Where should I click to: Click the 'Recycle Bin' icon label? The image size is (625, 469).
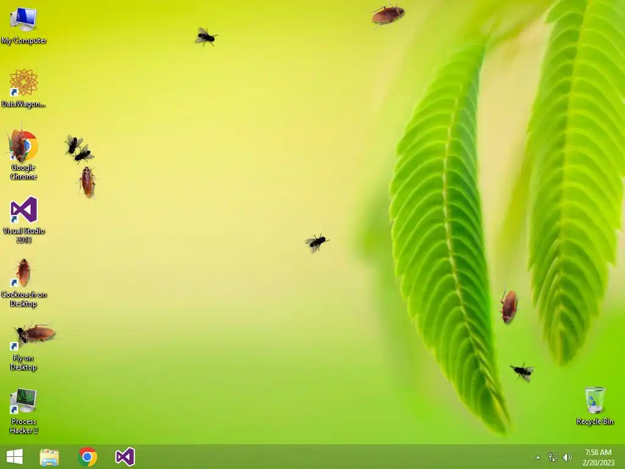[x=594, y=421]
